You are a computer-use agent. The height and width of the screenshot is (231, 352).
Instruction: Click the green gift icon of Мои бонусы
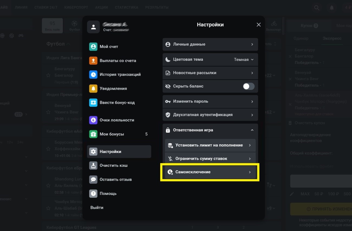(x=93, y=134)
